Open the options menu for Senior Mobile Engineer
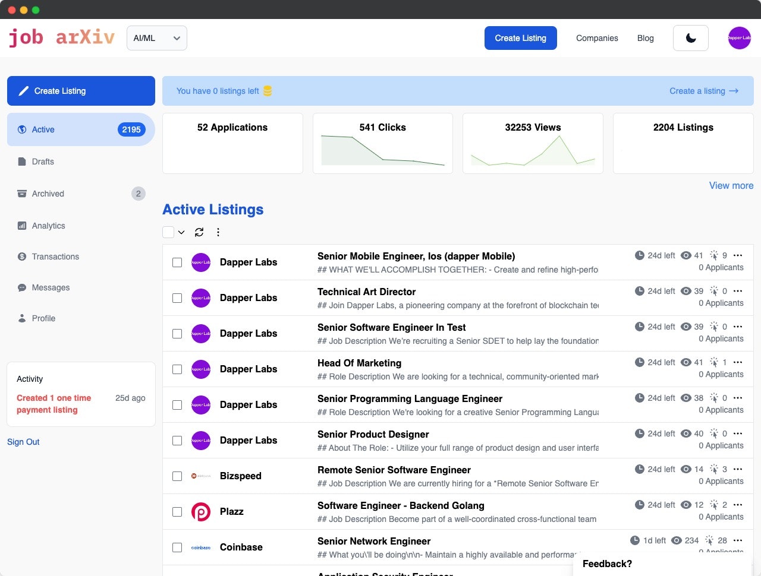This screenshot has width=761, height=576. (x=738, y=255)
